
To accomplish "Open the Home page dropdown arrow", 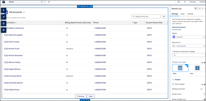I will [45, 2].
